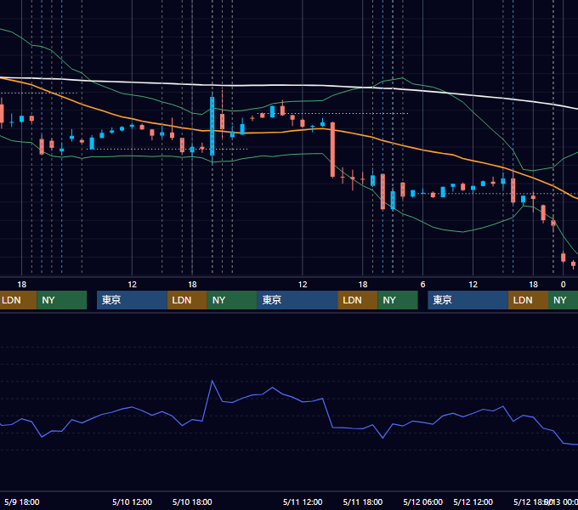Pick the NY session block following 5/11 LDN

[398, 300]
